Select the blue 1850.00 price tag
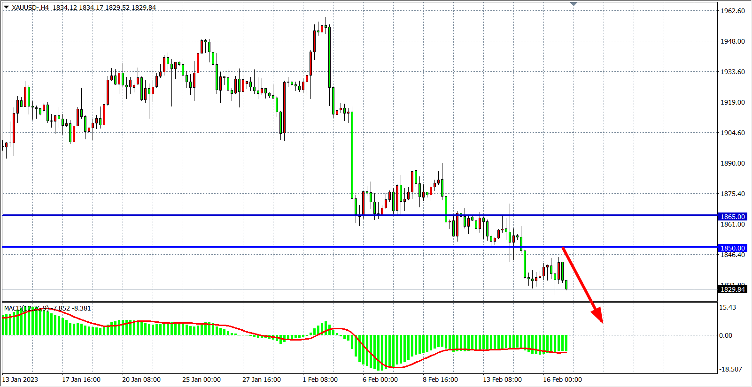Image resolution: width=752 pixels, height=387 pixels. 732,248
